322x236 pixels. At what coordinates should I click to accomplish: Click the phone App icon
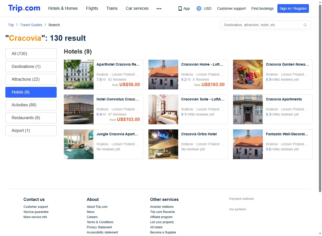180,8
